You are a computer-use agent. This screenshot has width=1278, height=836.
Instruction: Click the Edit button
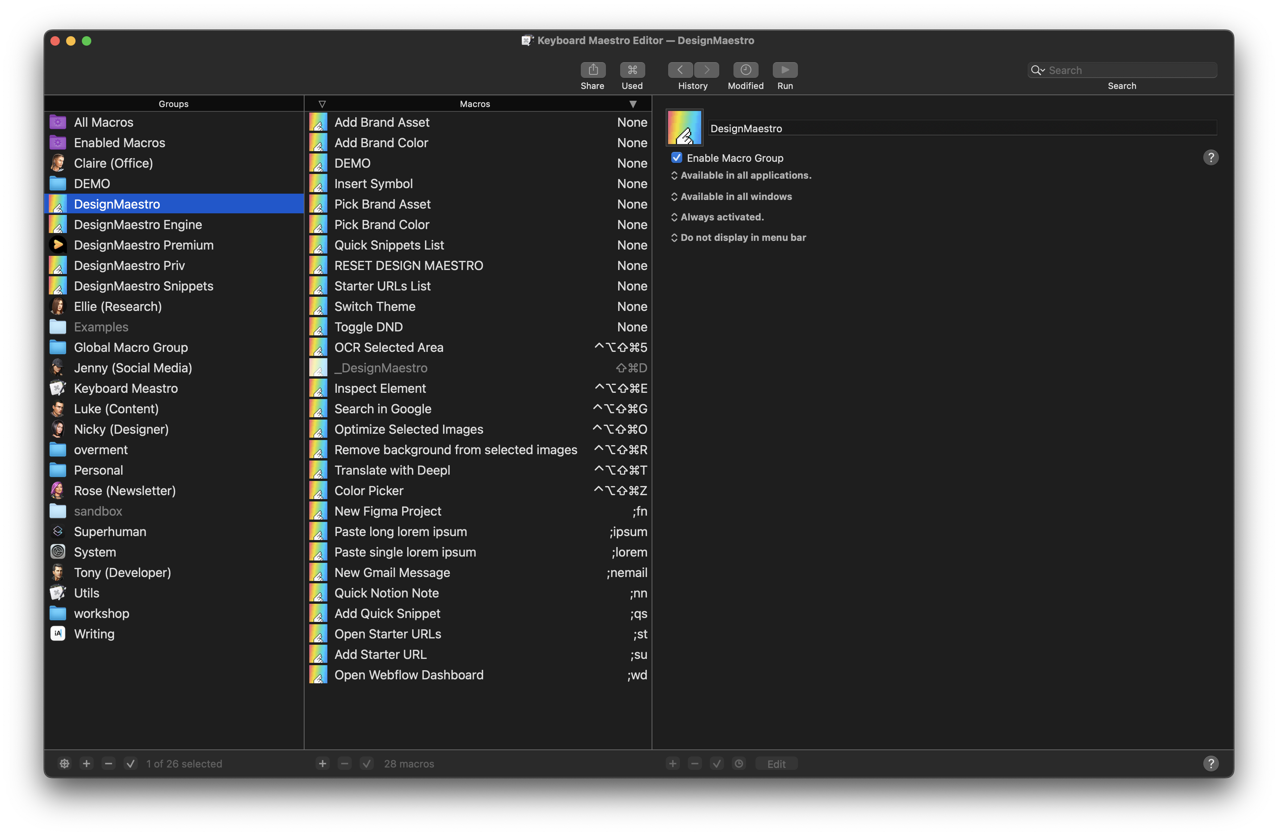(x=776, y=764)
